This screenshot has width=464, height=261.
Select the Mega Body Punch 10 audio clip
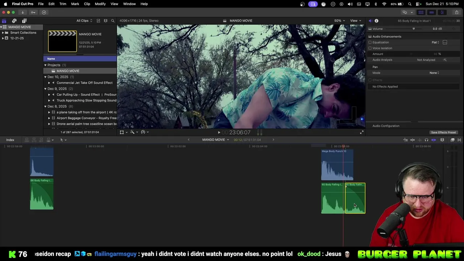[x=337, y=165]
